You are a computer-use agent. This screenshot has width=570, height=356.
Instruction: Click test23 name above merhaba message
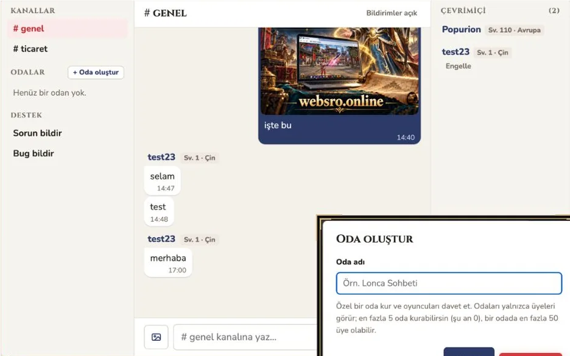(x=161, y=239)
